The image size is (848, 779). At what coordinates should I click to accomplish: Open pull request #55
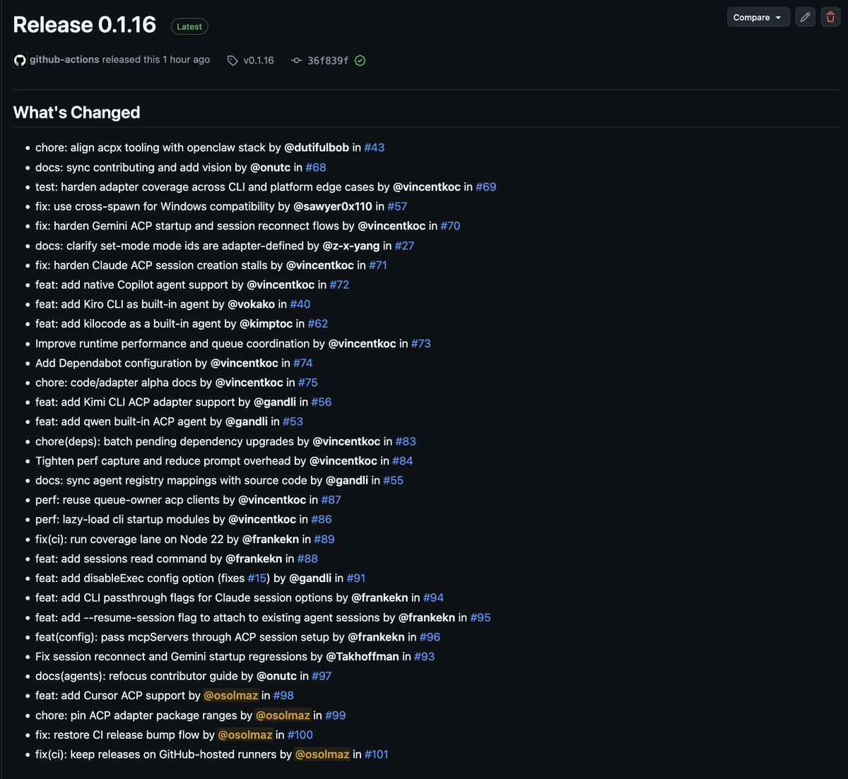(x=394, y=480)
